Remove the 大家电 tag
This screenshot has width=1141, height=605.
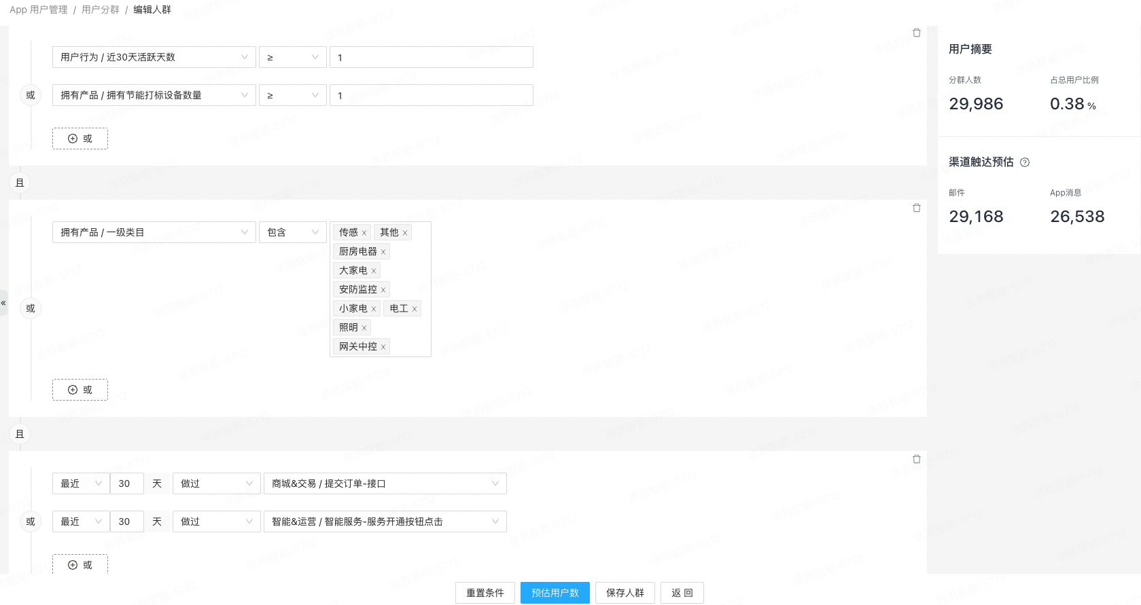tap(374, 271)
